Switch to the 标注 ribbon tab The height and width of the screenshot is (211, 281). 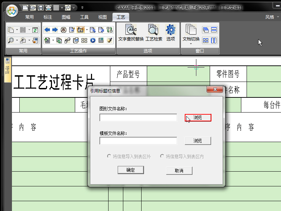click(x=48, y=17)
